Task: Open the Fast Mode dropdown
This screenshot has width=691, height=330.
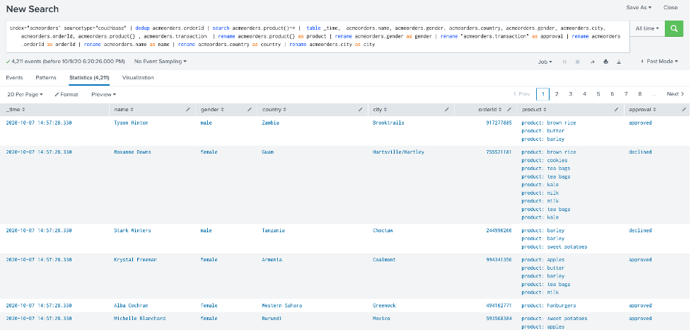Action: tap(659, 62)
